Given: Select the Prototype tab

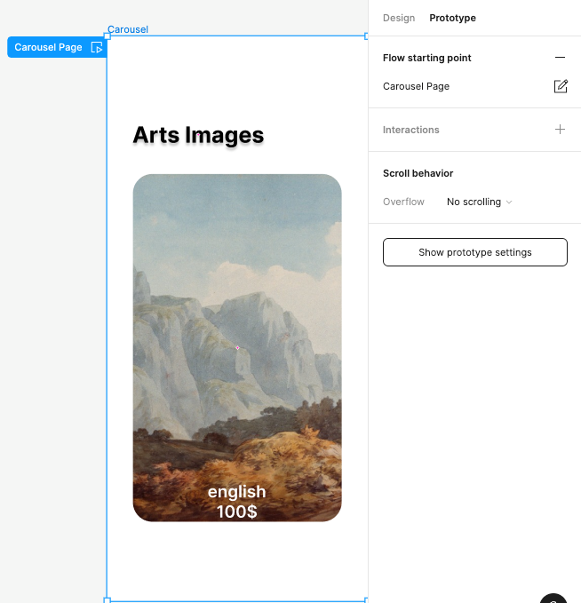Looking at the screenshot, I should [x=452, y=18].
